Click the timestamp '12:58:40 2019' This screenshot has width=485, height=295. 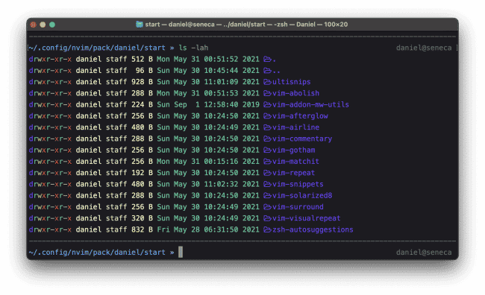pyautogui.click(x=231, y=105)
